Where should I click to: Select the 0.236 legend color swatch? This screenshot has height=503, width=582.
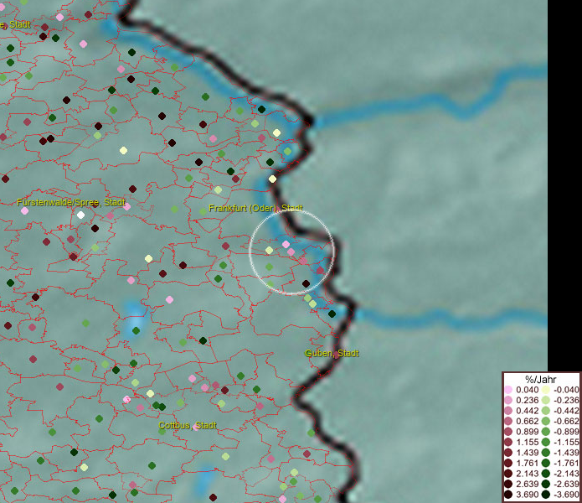click(x=508, y=400)
